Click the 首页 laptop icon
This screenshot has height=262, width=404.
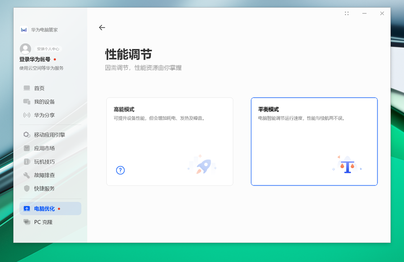pos(27,88)
